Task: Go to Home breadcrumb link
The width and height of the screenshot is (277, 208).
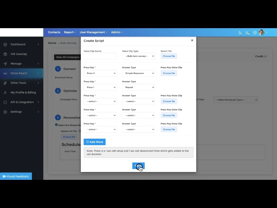Action: 52,43
